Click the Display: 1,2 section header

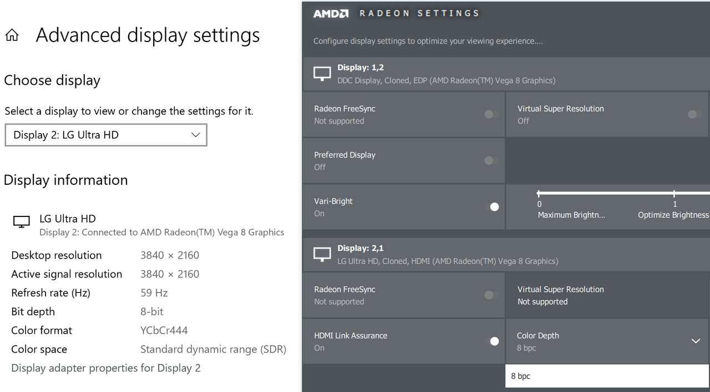(x=506, y=74)
